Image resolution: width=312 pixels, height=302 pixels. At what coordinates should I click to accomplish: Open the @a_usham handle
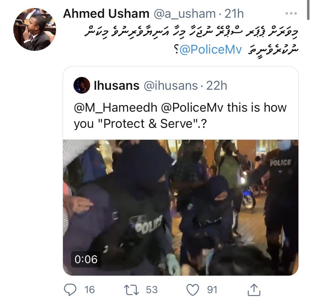pos(185,14)
